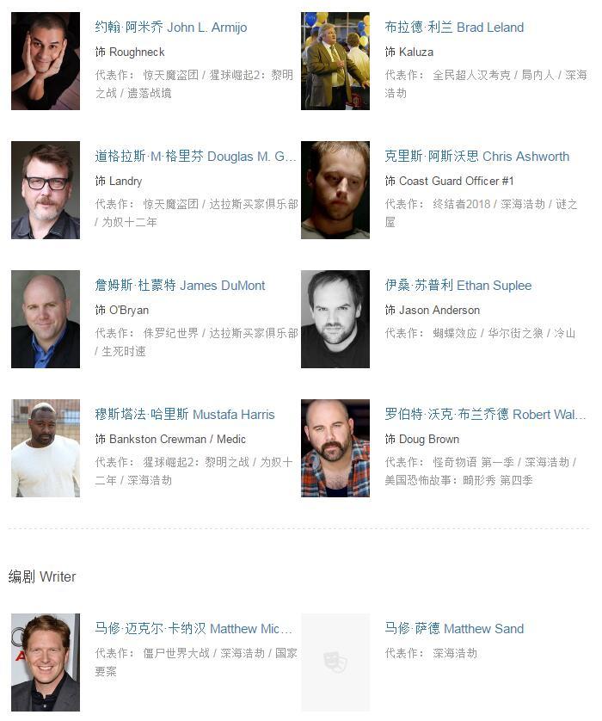Open Mustafa Harris name link
Viewport: 602px width, 721px height.
[x=185, y=415]
